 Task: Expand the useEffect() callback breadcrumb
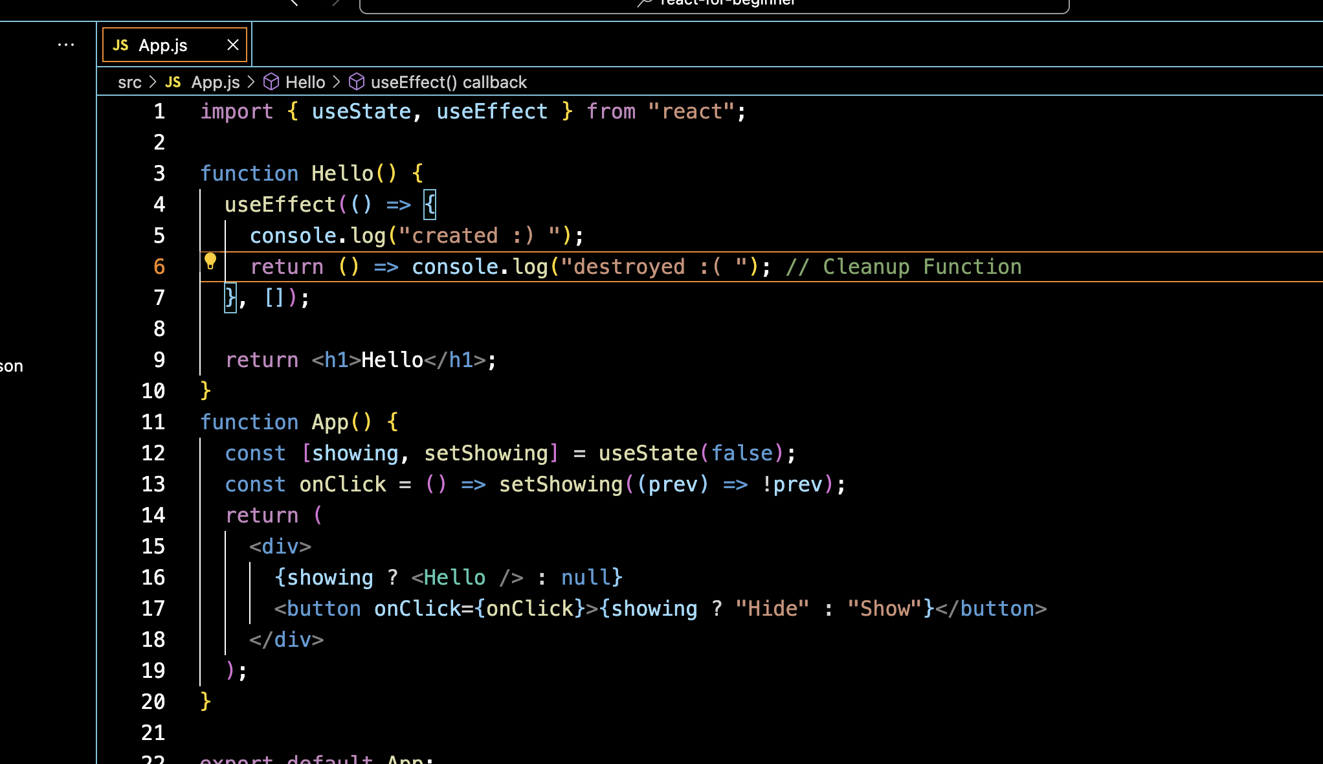tap(449, 82)
